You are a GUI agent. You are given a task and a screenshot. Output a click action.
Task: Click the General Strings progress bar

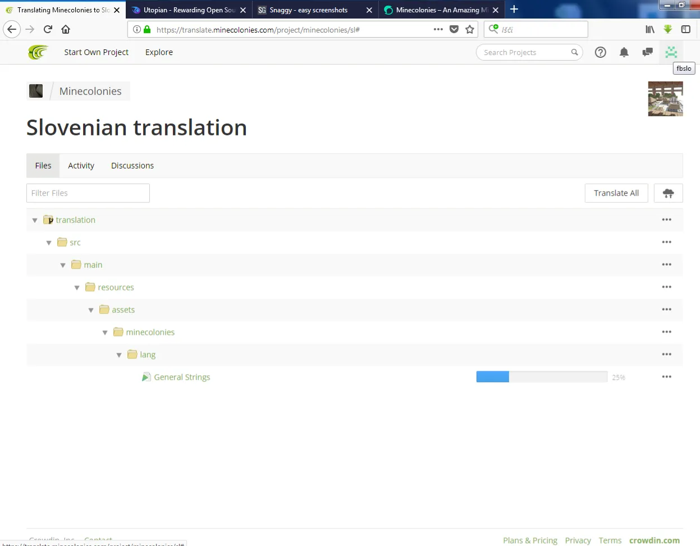point(541,377)
